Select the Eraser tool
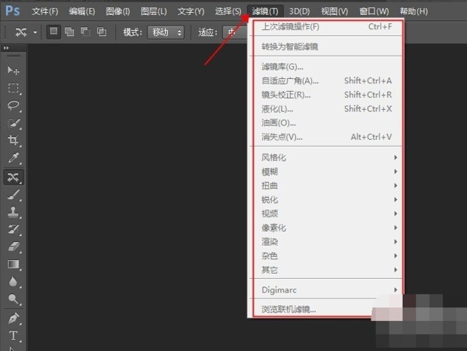 pyautogui.click(x=13, y=247)
